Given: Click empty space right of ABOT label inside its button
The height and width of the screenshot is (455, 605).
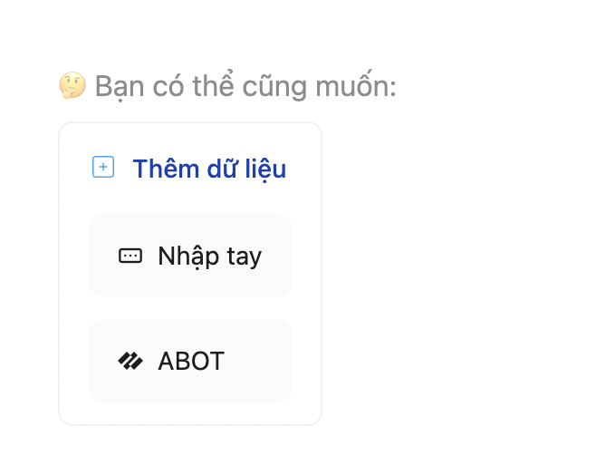Looking at the screenshot, I should point(258,361).
